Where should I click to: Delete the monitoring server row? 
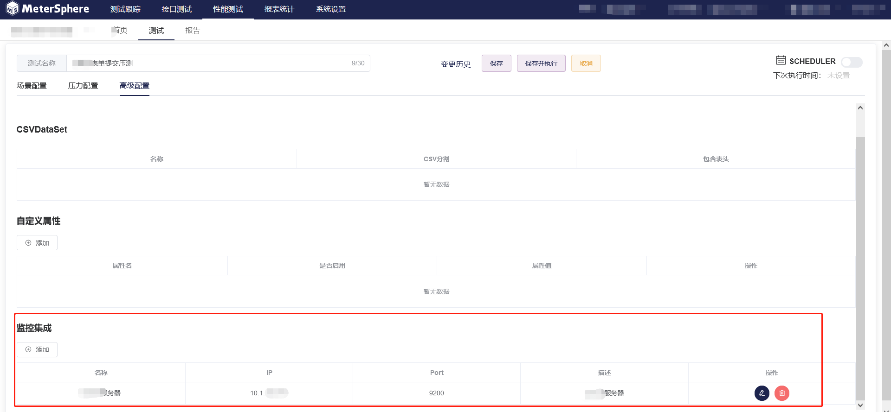pos(782,393)
